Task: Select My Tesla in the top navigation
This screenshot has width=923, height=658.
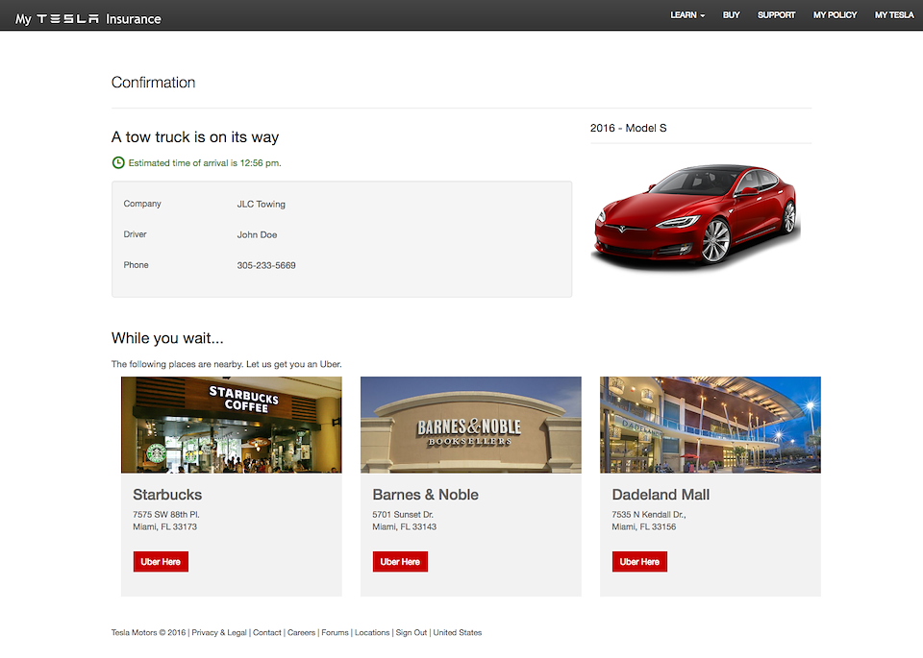Action: point(894,15)
